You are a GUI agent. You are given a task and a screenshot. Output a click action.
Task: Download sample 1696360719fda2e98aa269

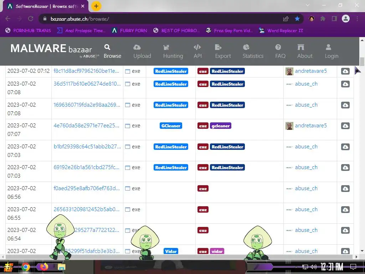pos(345,105)
